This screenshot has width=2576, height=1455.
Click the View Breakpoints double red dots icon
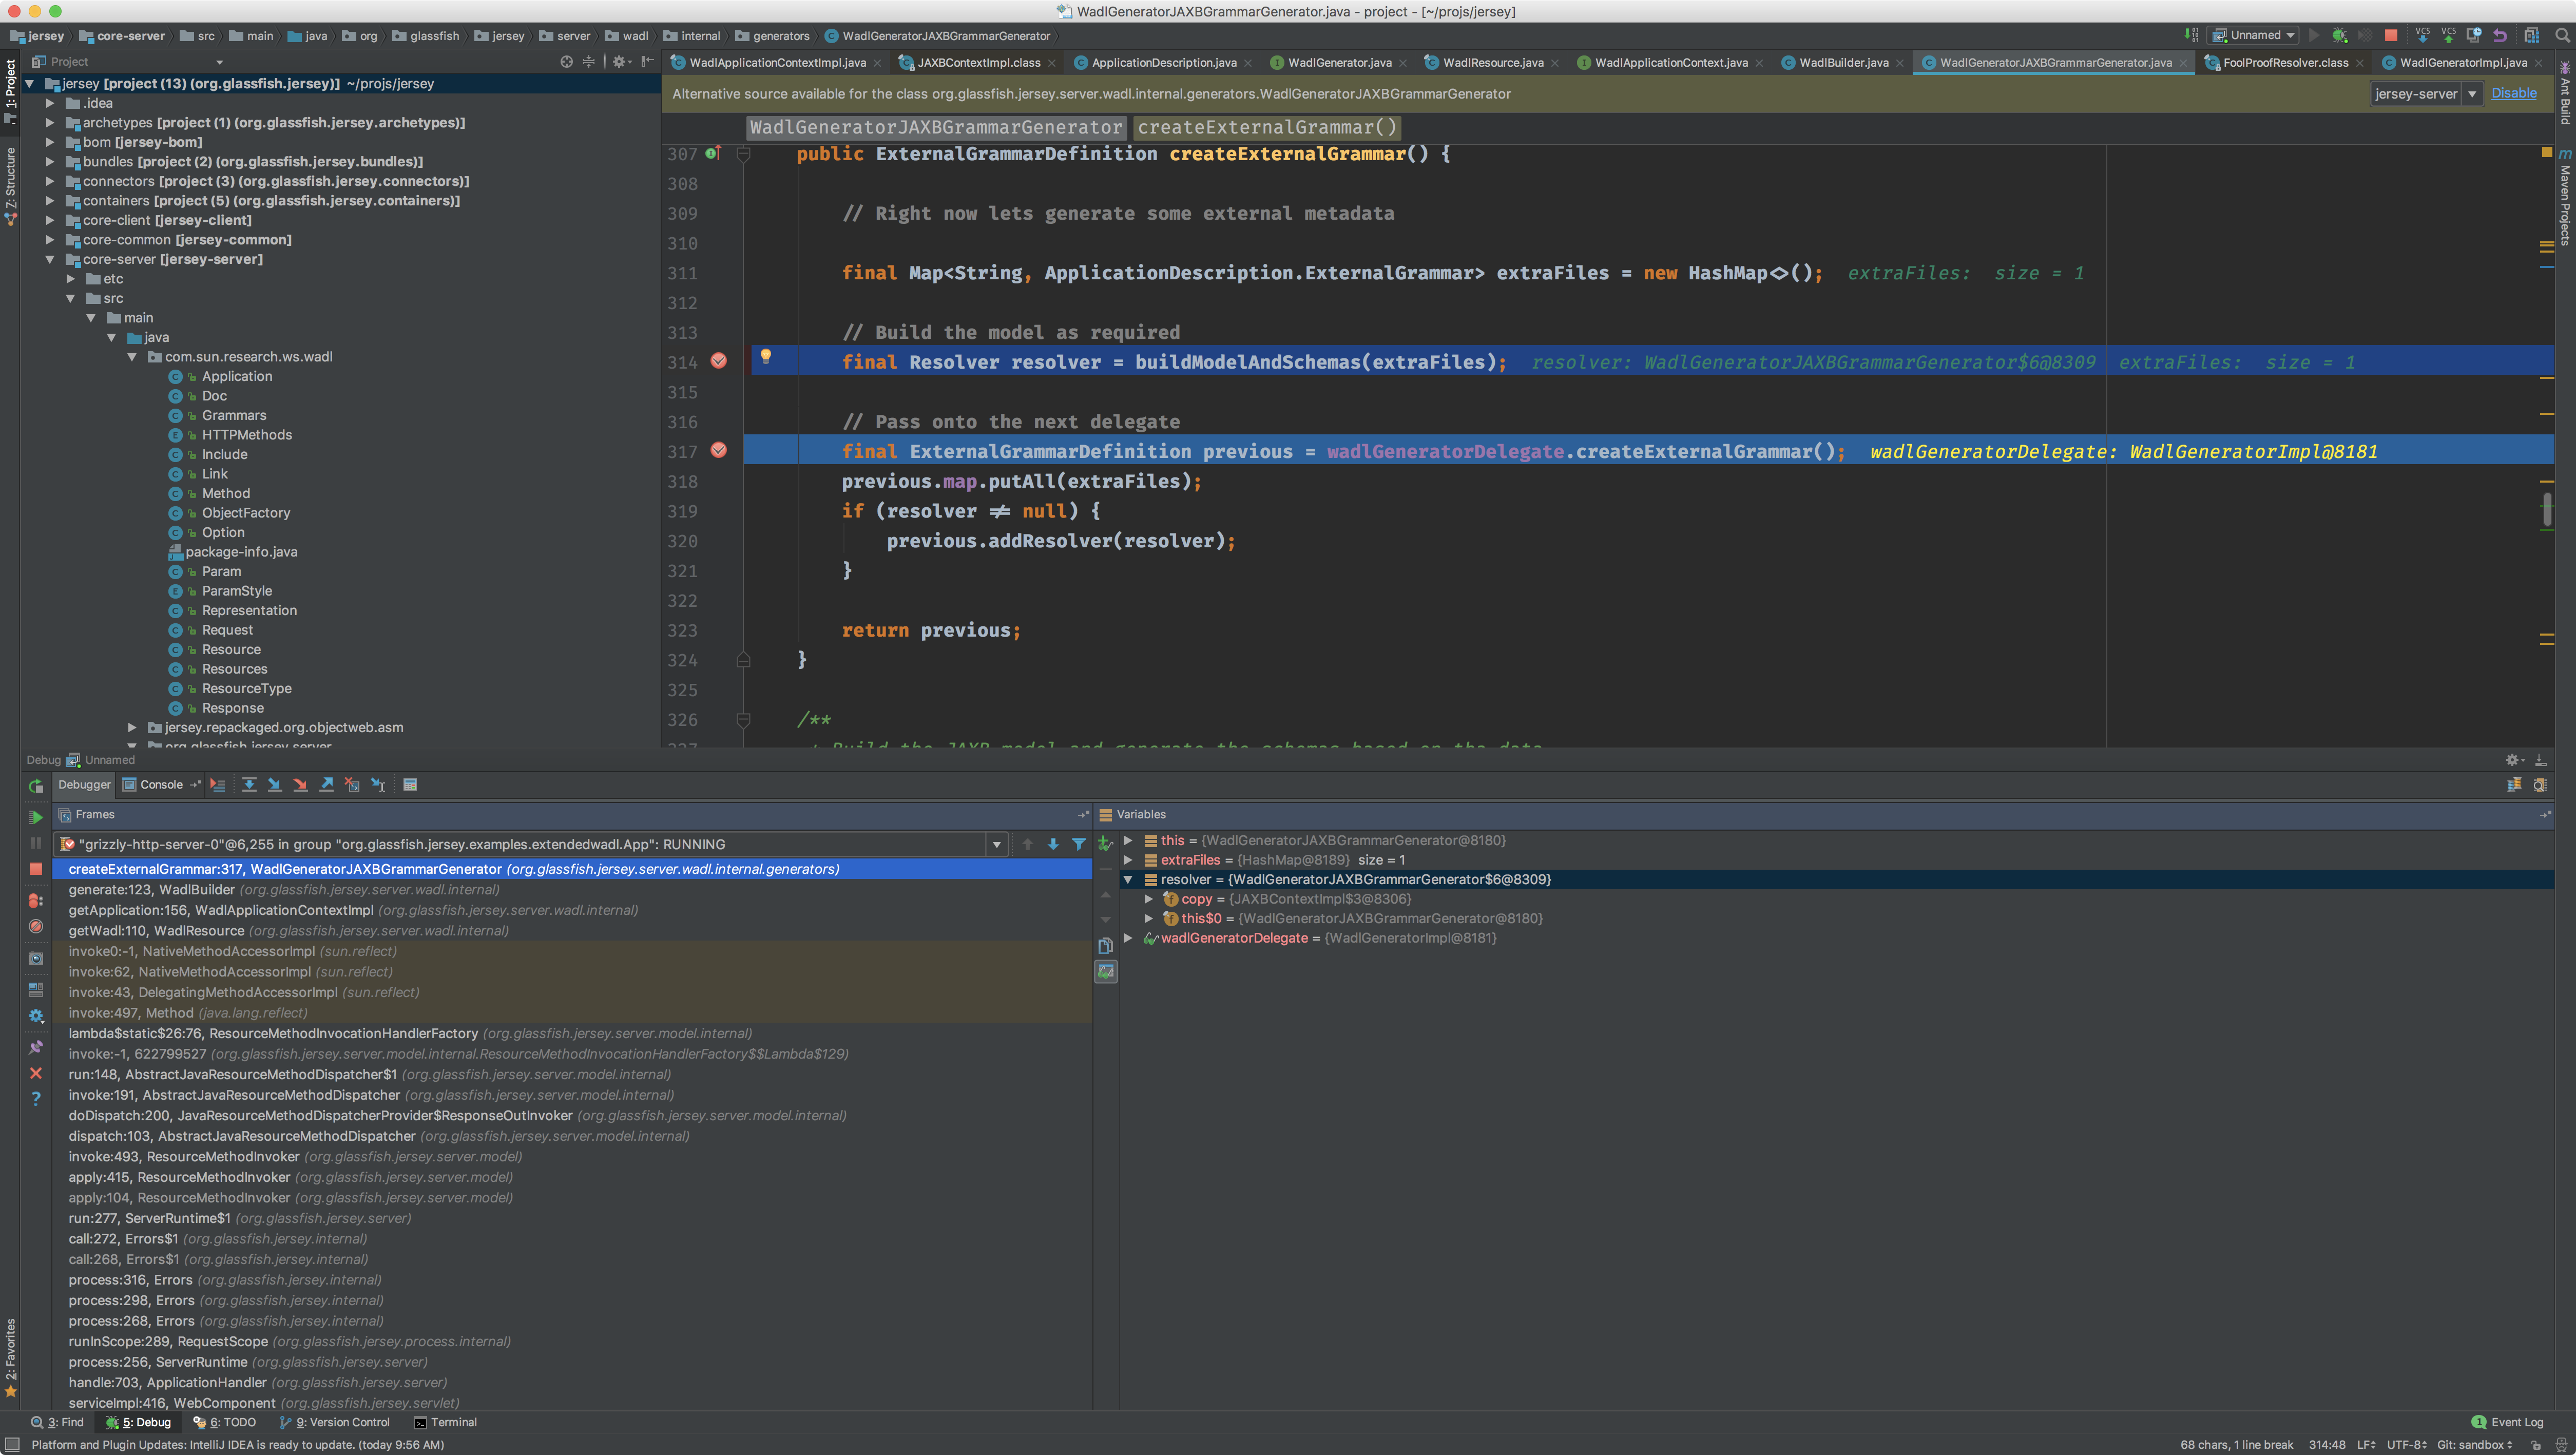(36, 900)
